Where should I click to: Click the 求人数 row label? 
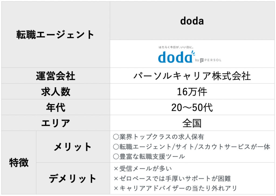(56, 91)
